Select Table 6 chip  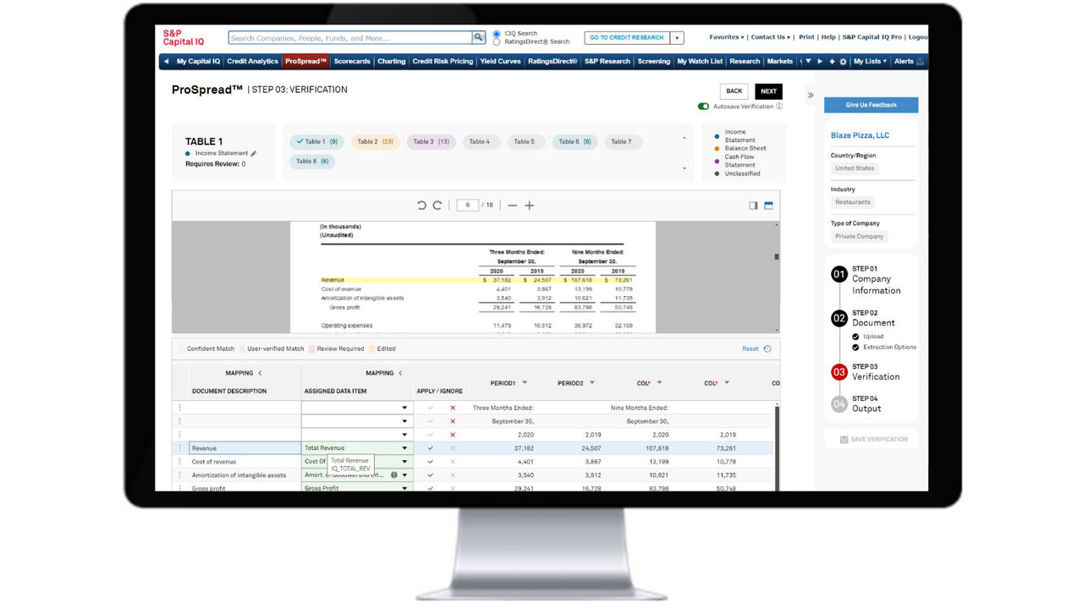point(574,142)
